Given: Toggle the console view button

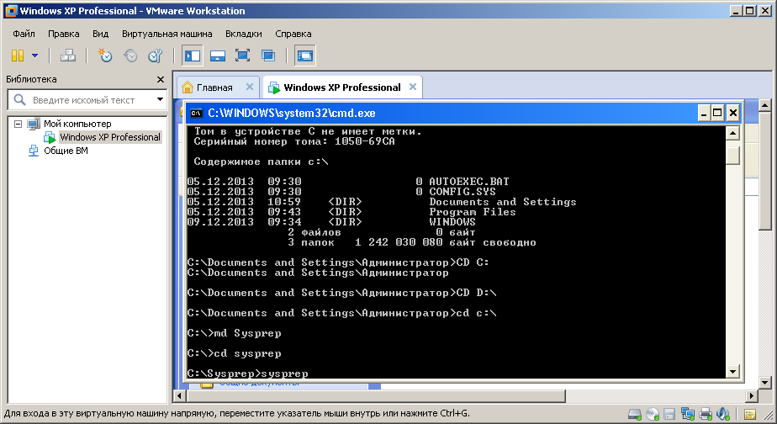Looking at the screenshot, I should (304, 56).
